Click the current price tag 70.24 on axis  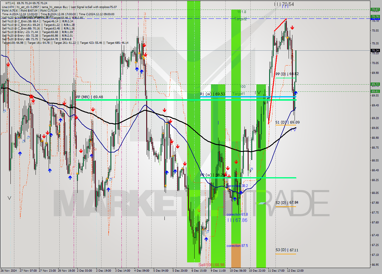coord(375,51)
